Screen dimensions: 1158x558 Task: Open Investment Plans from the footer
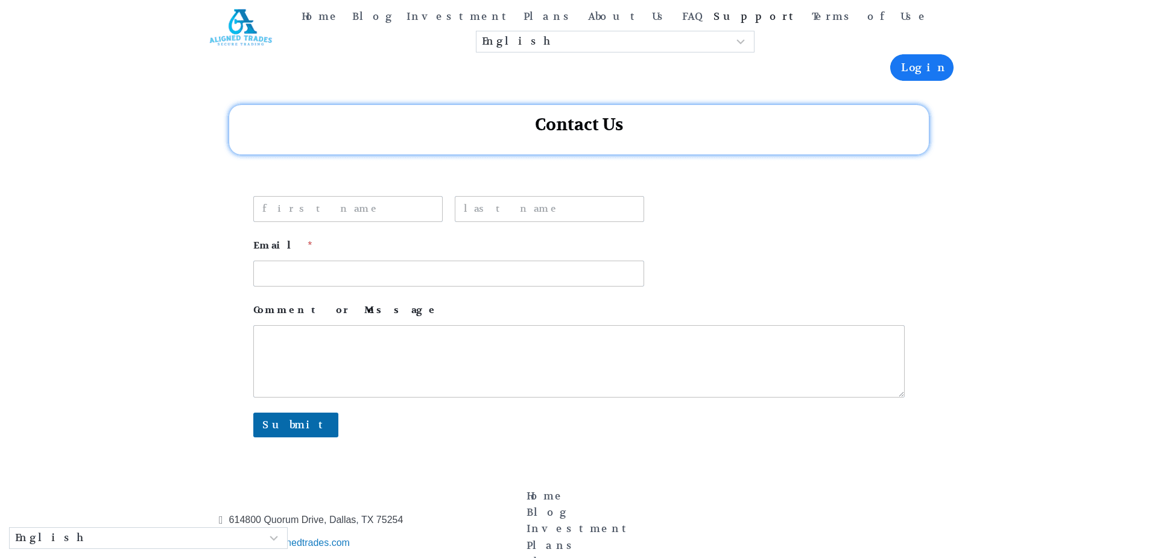tap(577, 528)
